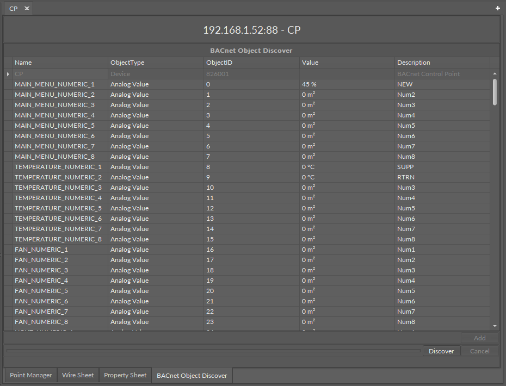Viewport: 506px width, 386px height.
Task: Switch to the Point Manager tab
Action: pos(31,375)
